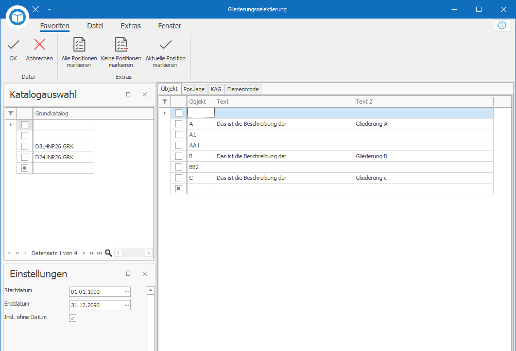Close the Katalogauswahl panel

pyautogui.click(x=145, y=94)
